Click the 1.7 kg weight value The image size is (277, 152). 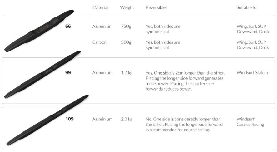click(127, 73)
